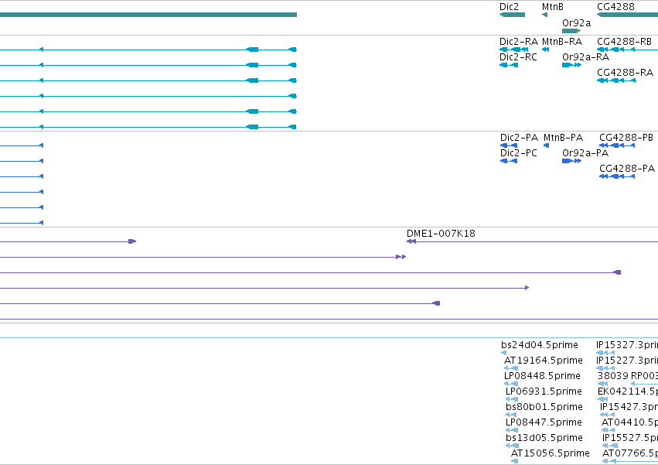
Task: Select the MtnB gene label
Action: click(553, 7)
